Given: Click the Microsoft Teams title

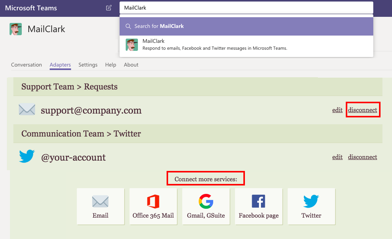Looking at the screenshot, I should [31, 8].
